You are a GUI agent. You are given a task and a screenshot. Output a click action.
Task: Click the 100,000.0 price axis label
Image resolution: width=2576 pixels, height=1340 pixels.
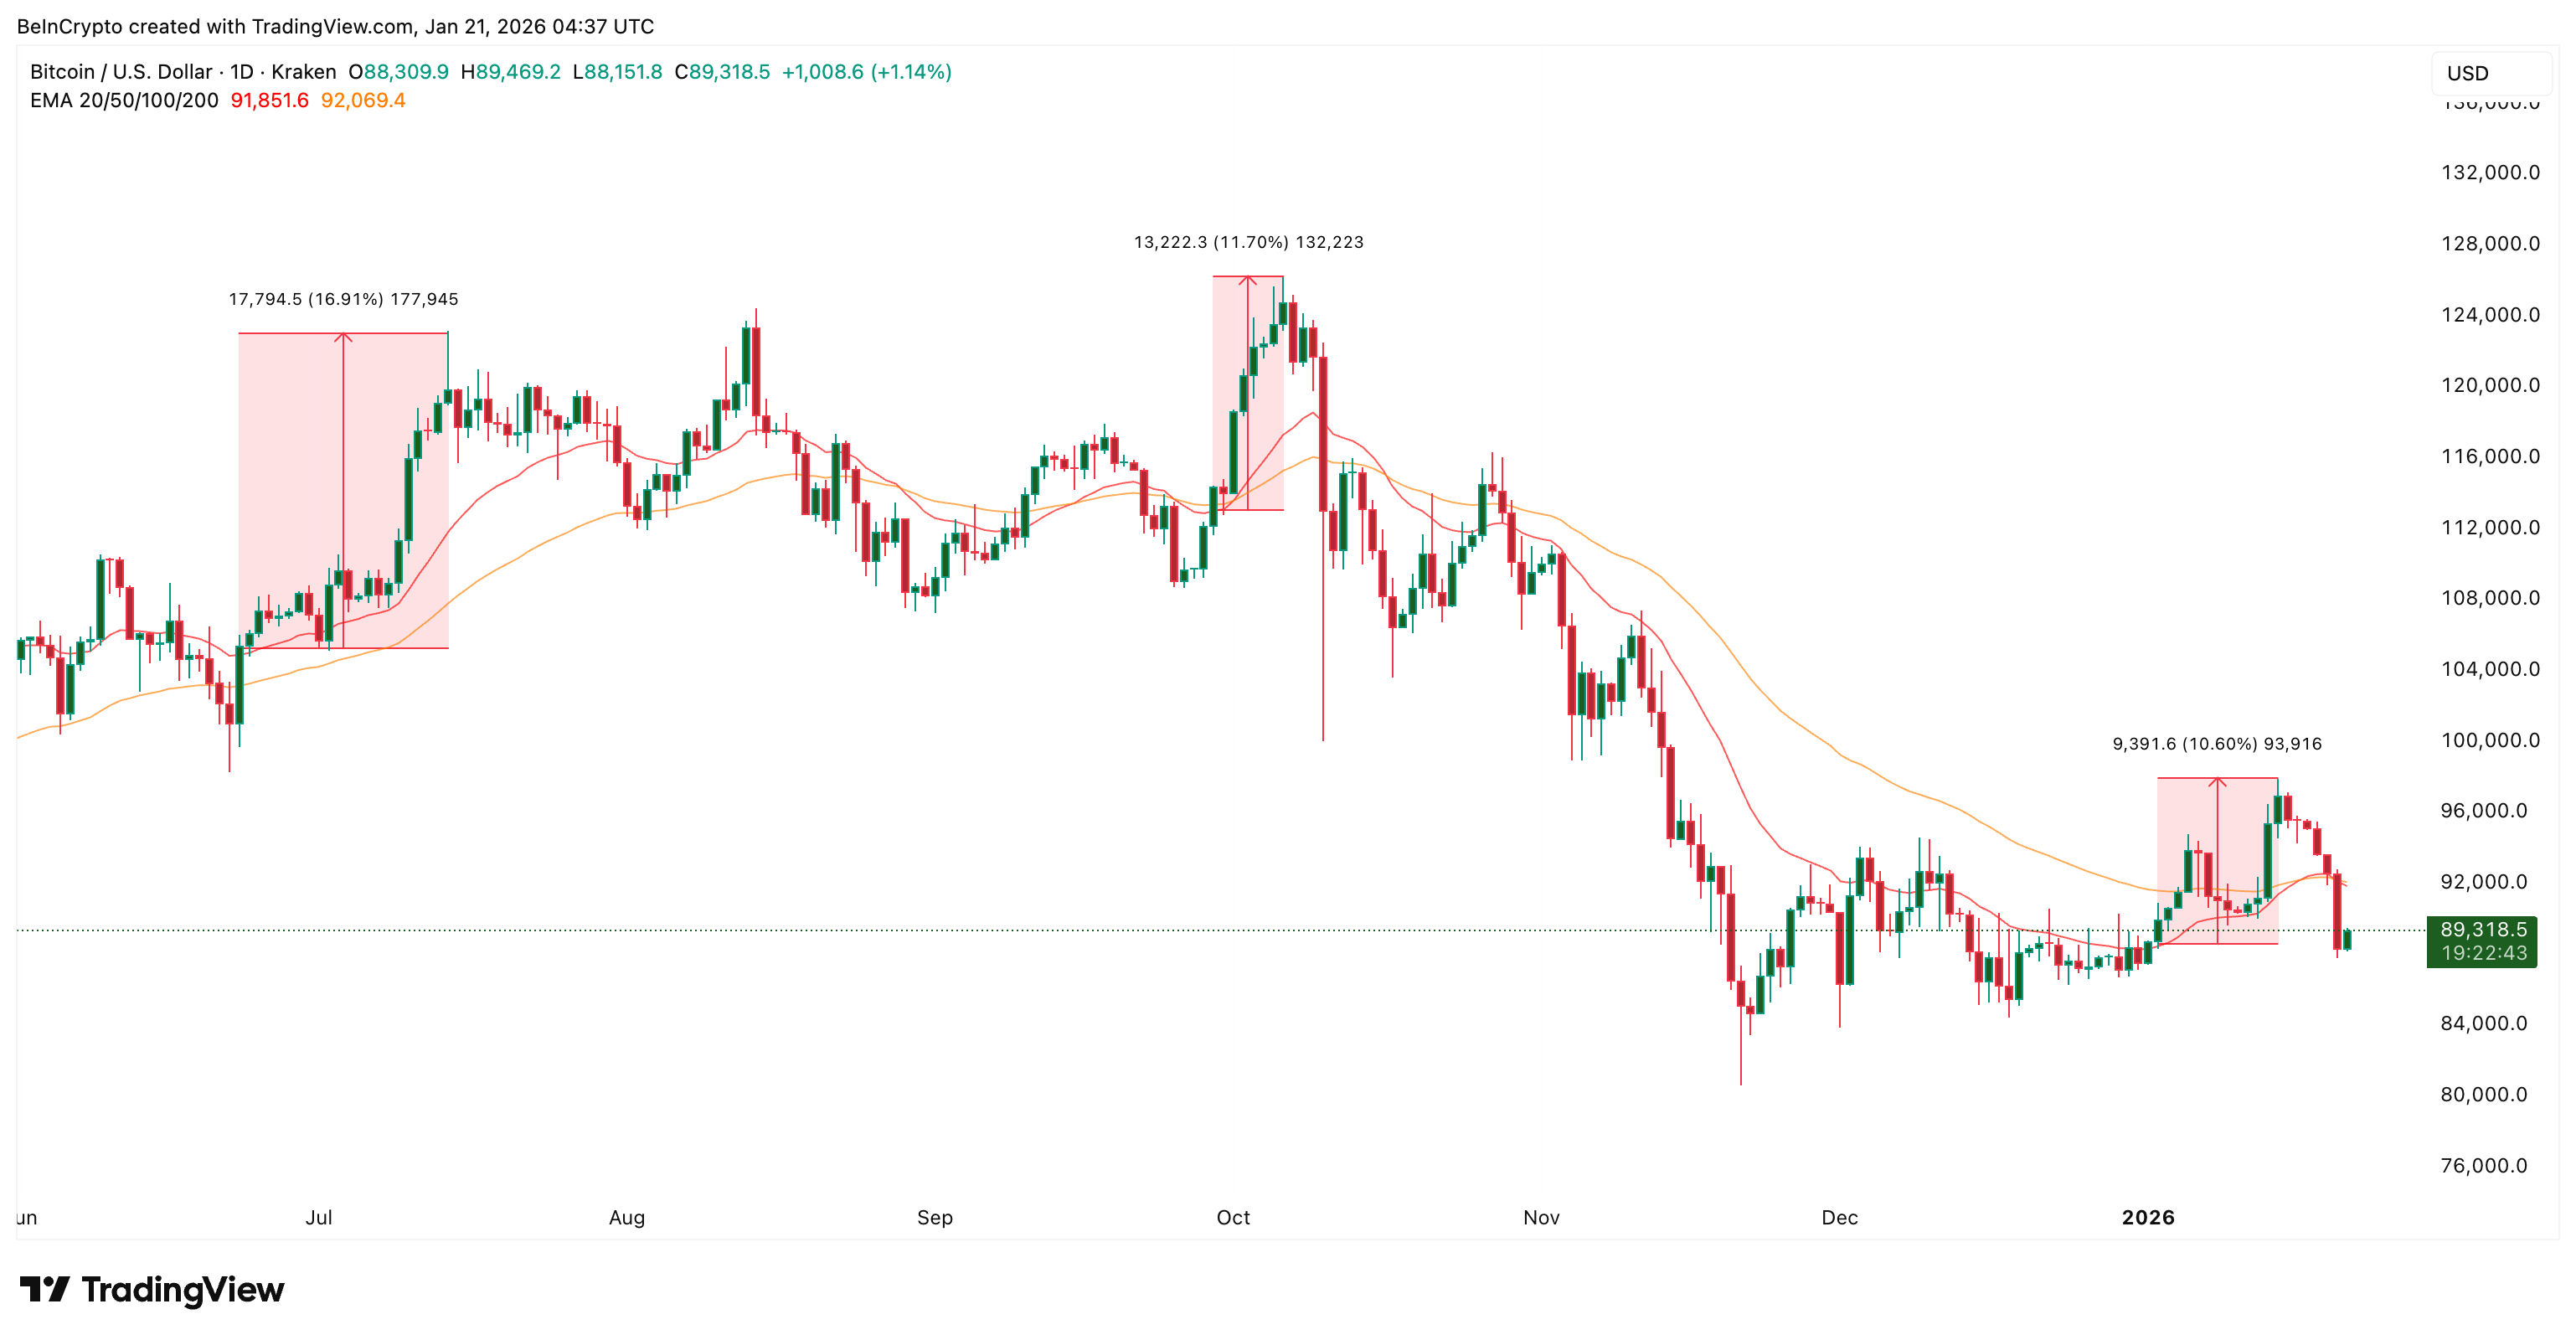click(x=2489, y=740)
